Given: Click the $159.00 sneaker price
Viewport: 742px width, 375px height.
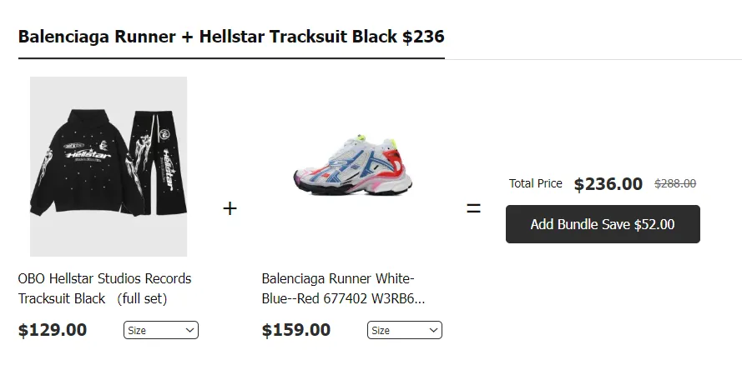Looking at the screenshot, I should [296, 330].
